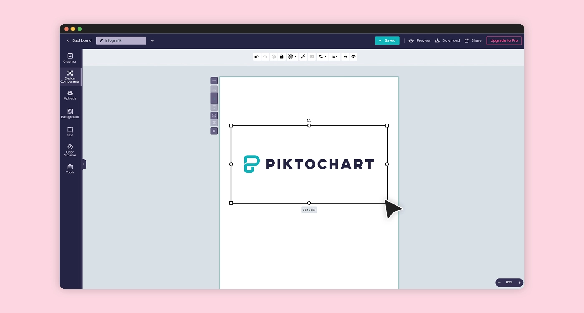Open the Design Components panel
The height and width of the screenshot is (313, 584).
70,77
